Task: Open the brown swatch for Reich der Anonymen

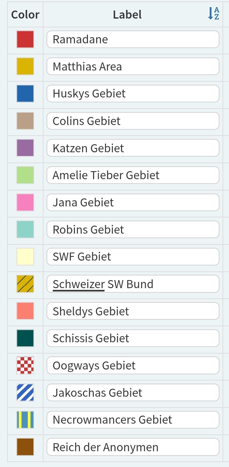Action: coord(25,447)
